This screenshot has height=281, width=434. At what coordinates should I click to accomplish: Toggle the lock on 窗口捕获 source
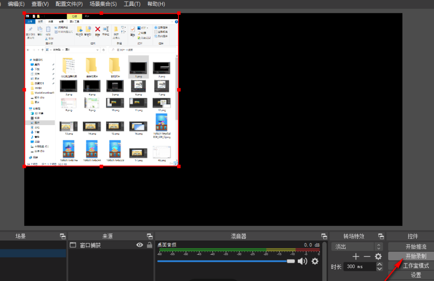point(150,245)
